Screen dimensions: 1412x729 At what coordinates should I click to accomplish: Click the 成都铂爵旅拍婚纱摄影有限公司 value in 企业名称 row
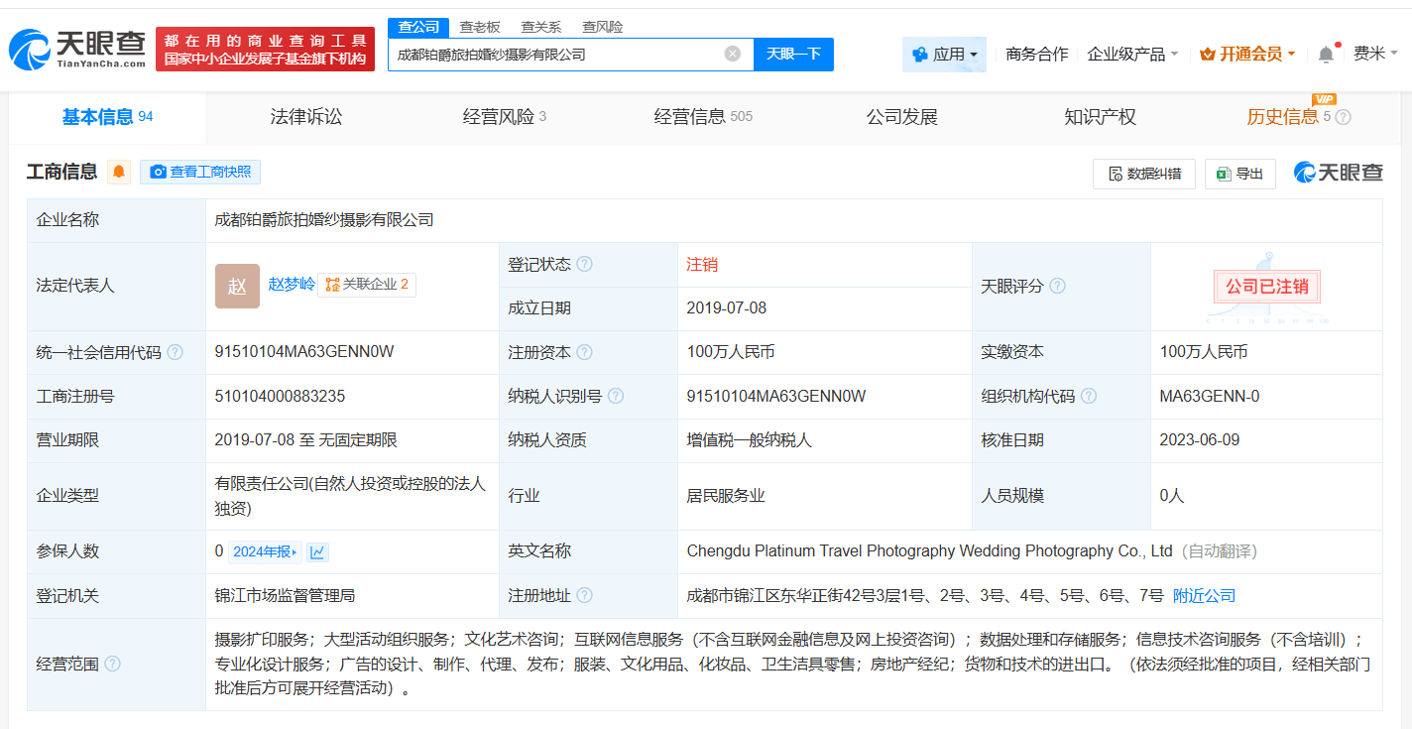point(324,220)
